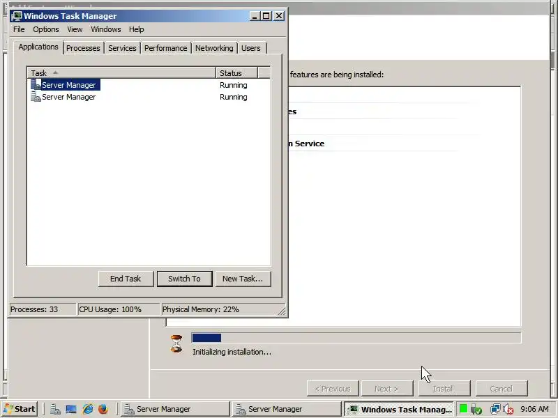Open the File menu in Task Manager

point(19,29)
